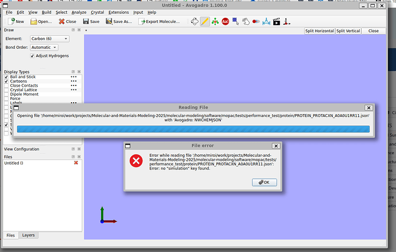Image resolution: width=396 pixels, height=252 pixels.
Task: Open the Select menu
Action: click(61, 13)
